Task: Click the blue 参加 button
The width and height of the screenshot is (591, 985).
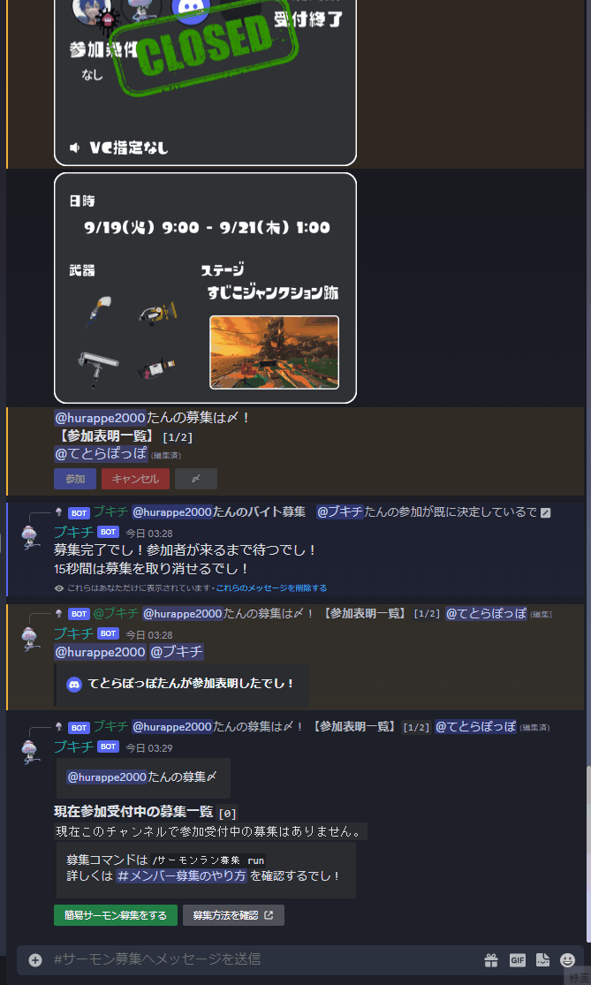Action: coord(75,479)
